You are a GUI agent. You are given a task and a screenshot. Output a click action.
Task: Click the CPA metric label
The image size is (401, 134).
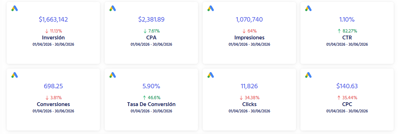point(151,38)
